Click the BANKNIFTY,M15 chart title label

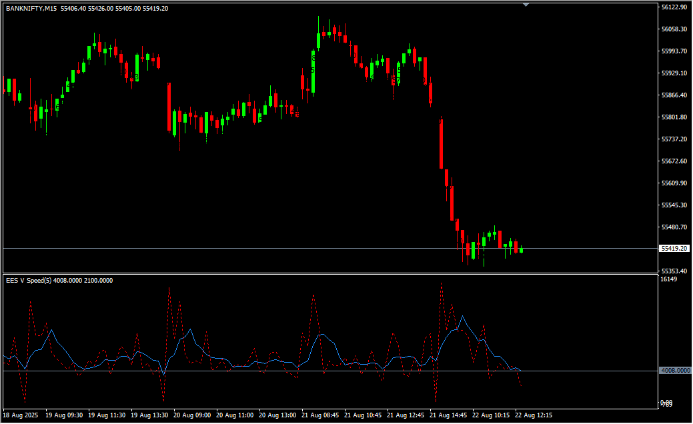click(31, 8)
